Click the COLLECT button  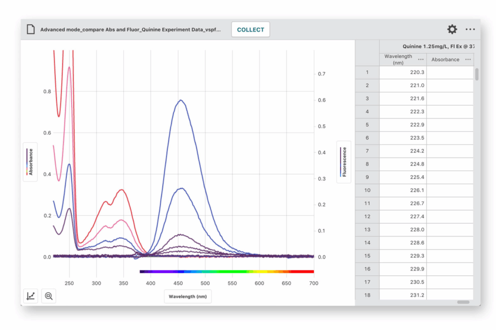[x=250, y=29]
